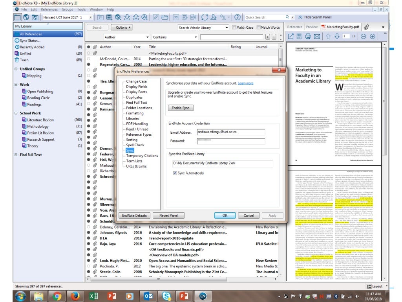Screen dimensions: 402x302
Task: Open PDF in external viewer icon
Action: [x=291, y=37]
